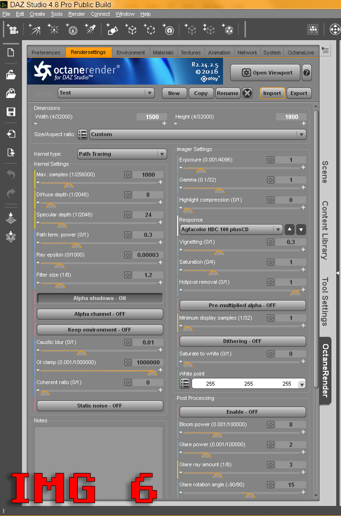Switch to the Materials tab
This screenshot has width=341, height=516.
(163, 53)
